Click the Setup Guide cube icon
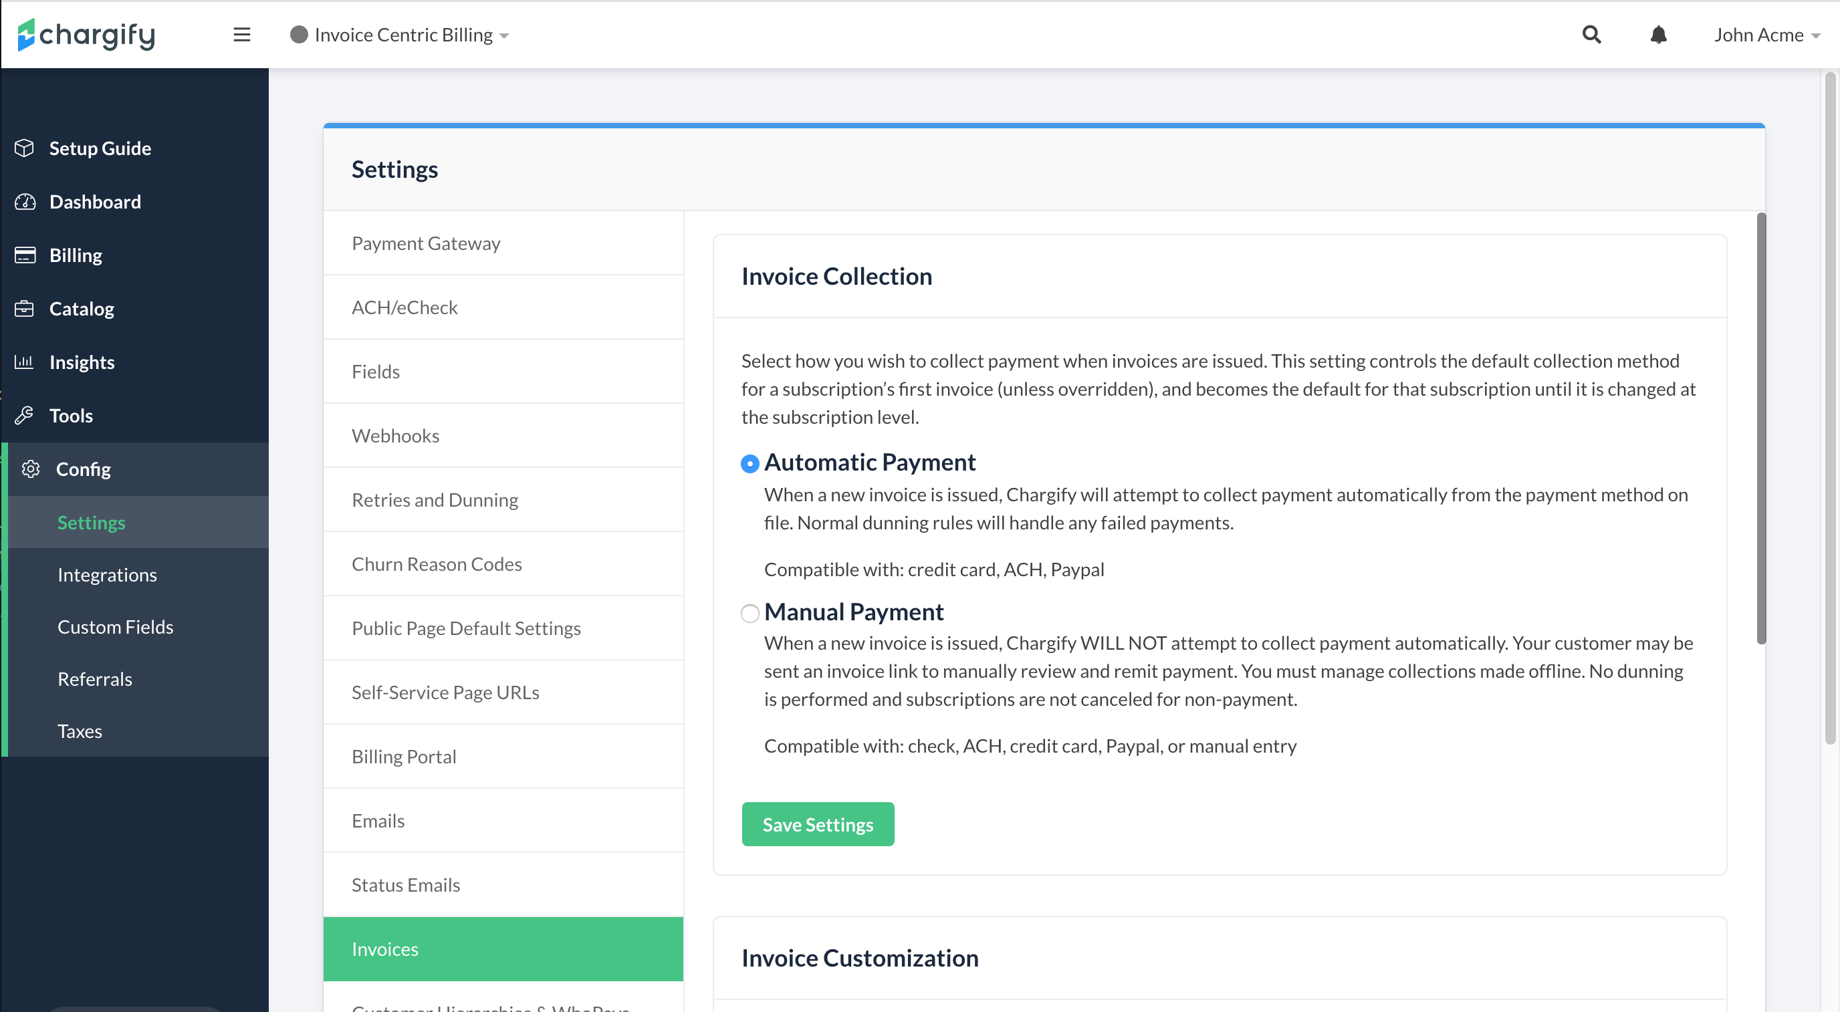This screenshot has width=1840, height=1012. [24, 148]
